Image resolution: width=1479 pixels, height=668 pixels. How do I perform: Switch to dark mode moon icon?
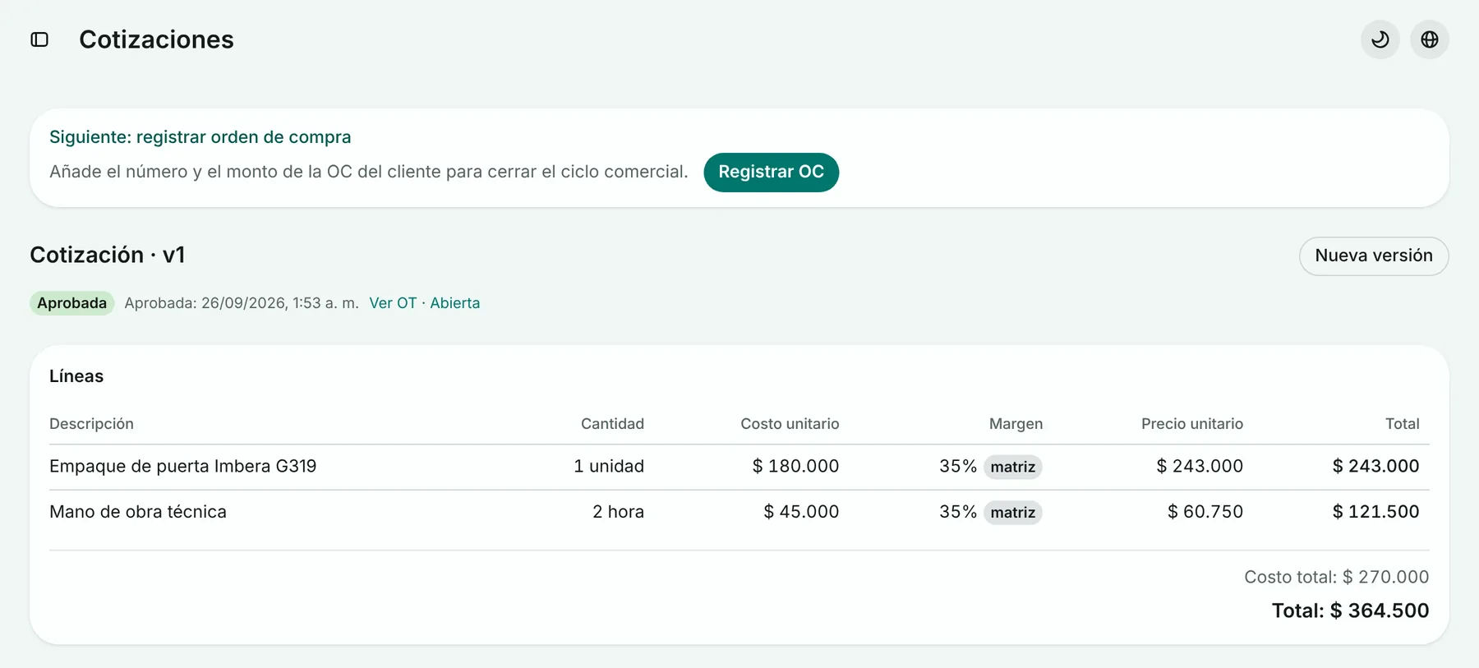coord(1380,39)
